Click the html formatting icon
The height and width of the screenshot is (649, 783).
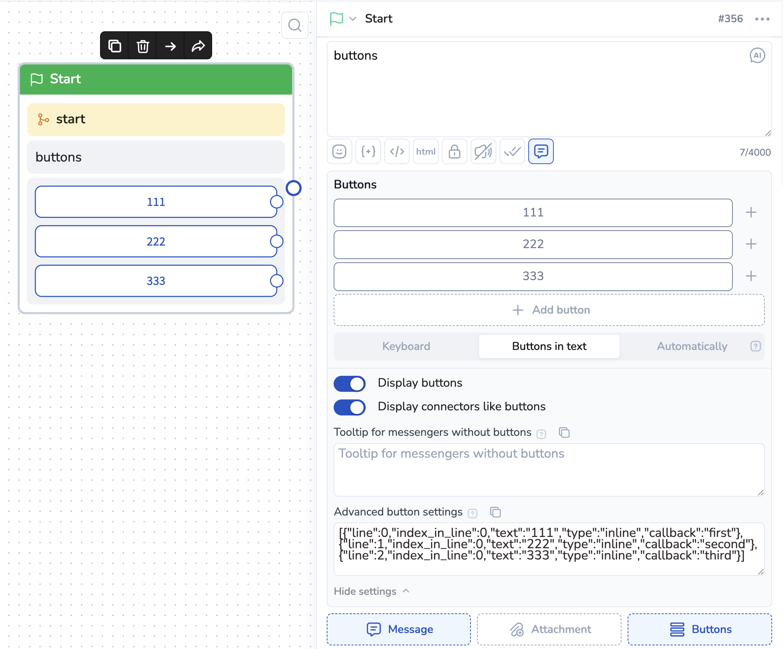click(x=425, y=151)
